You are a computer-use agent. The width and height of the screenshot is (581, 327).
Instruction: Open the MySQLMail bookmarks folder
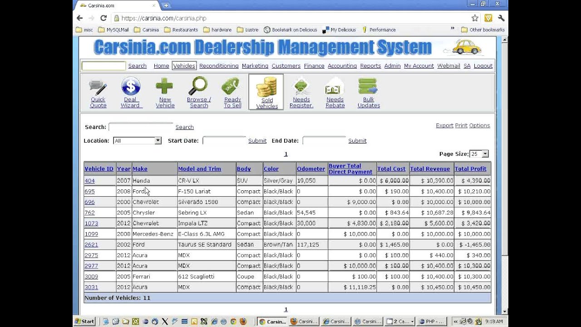[x=113, y=30]
